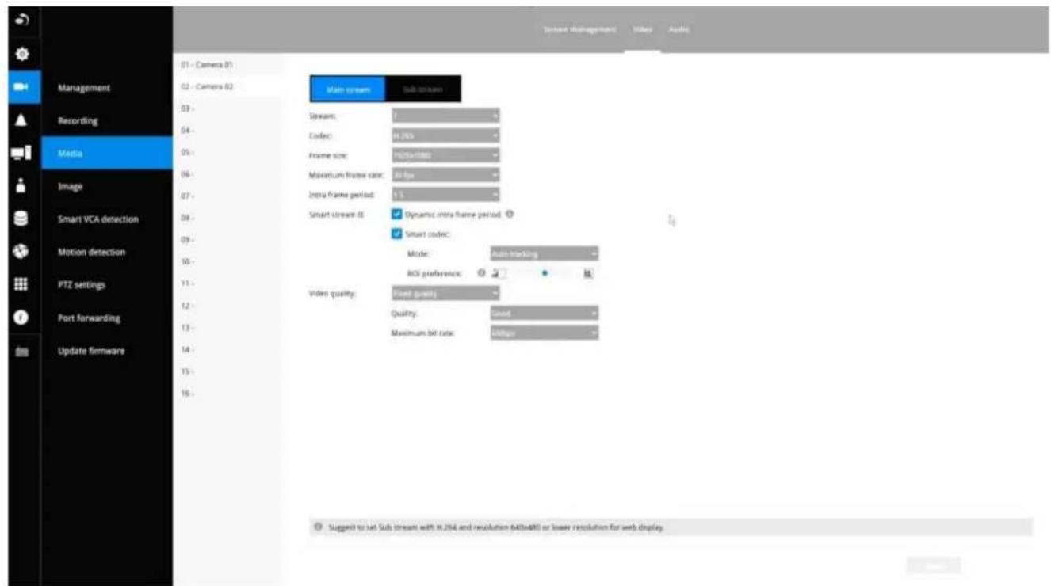Screen dimensions: 1051x586
Task: Open the Smart codec Mode dropdown
Action: click(545, 253)
